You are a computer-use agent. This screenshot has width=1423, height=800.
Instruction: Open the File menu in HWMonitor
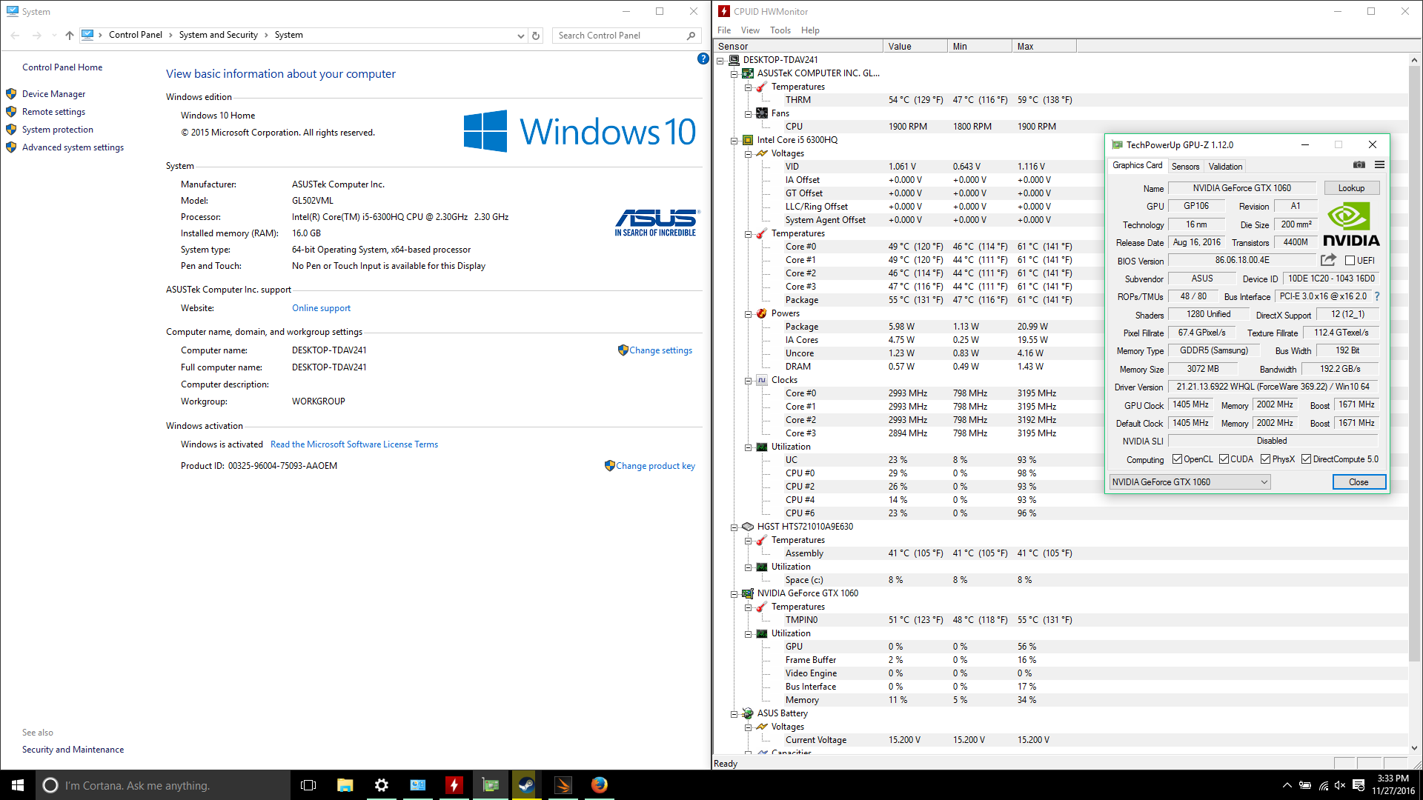click(723, 30)
